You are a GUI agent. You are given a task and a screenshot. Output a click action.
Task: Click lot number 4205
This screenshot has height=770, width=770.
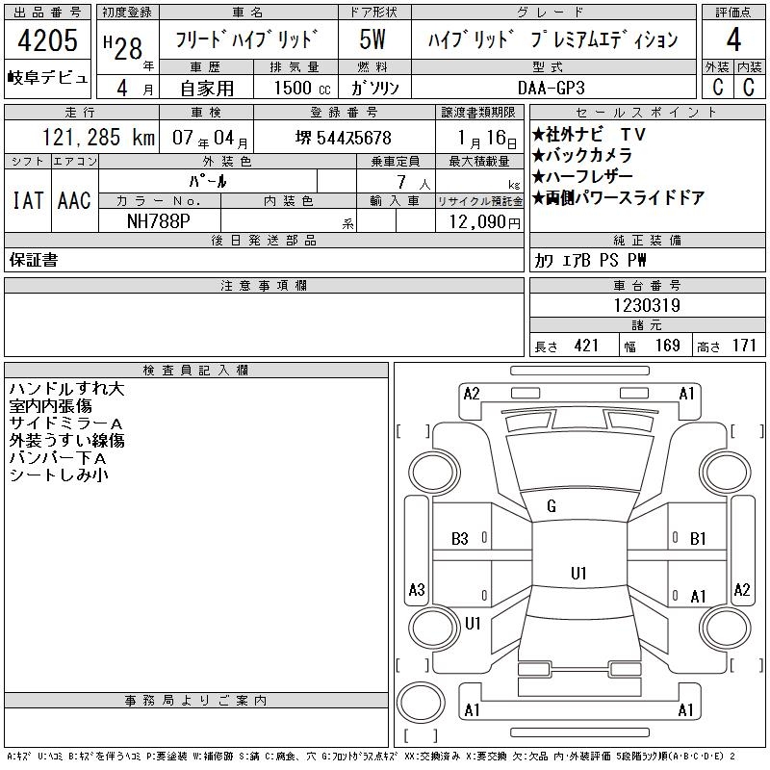click(x=48, y=40)
